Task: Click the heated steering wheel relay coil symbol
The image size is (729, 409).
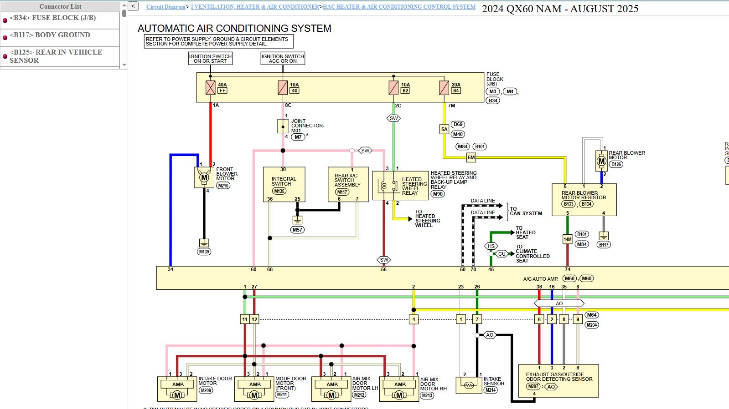Action: click(x=383, y=186)
